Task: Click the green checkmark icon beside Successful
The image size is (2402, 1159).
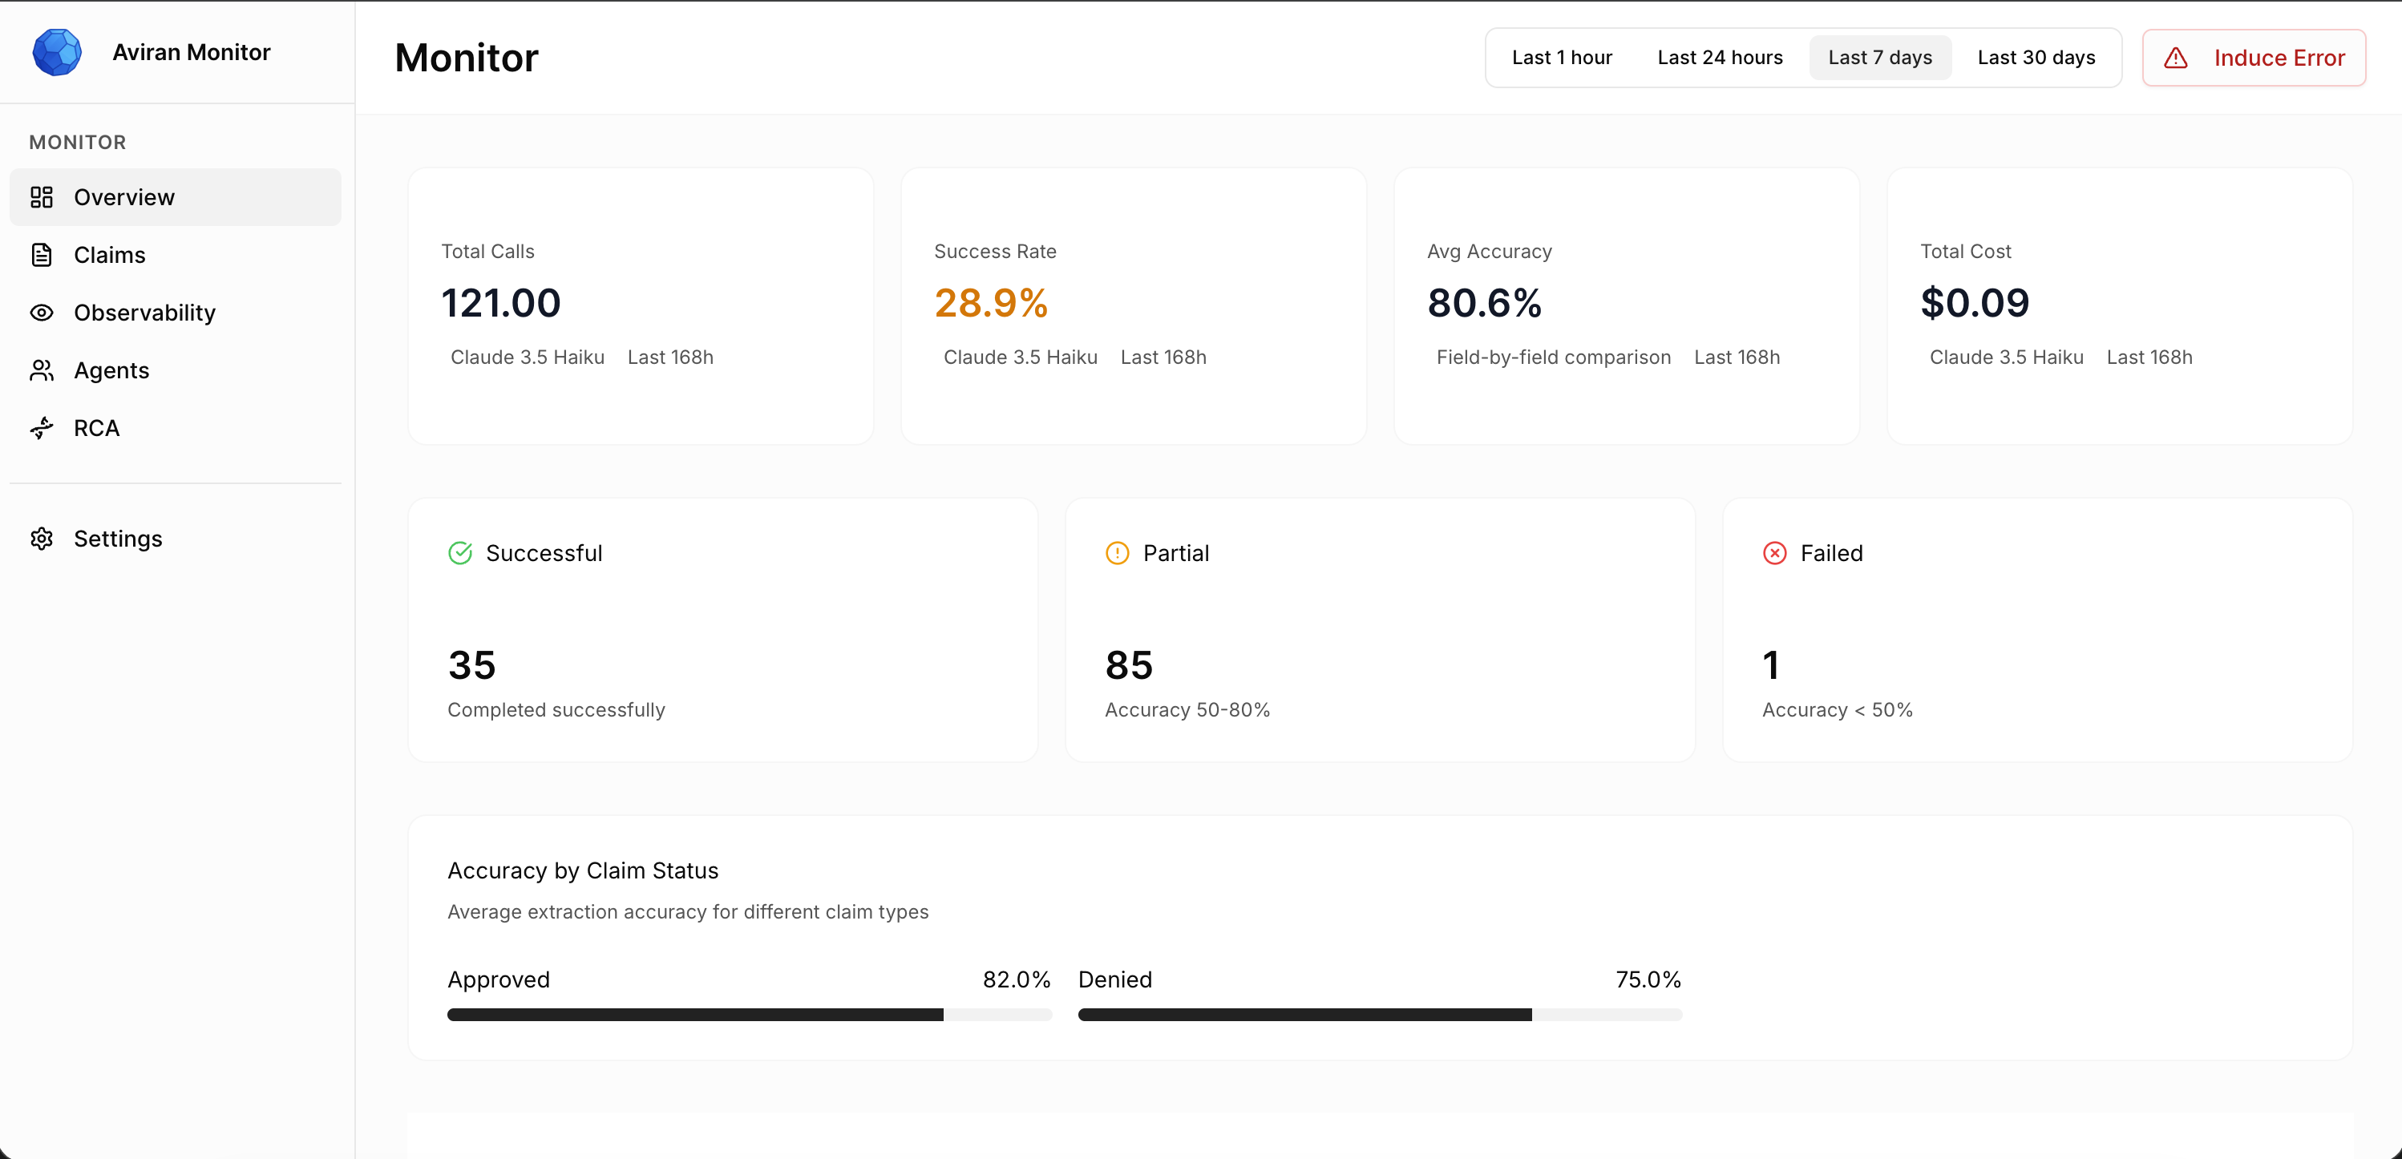Action: [x=461, y=553]
